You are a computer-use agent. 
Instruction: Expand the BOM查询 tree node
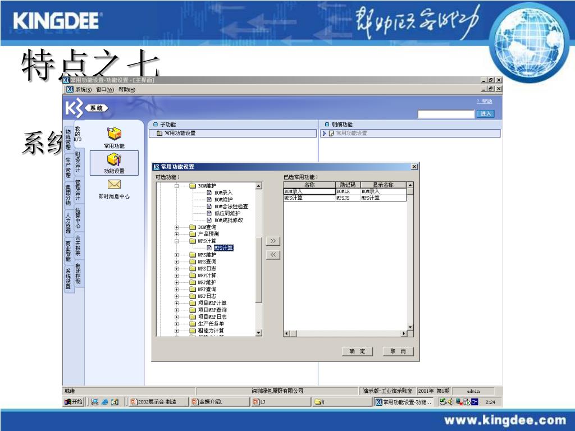pos(176,227)
